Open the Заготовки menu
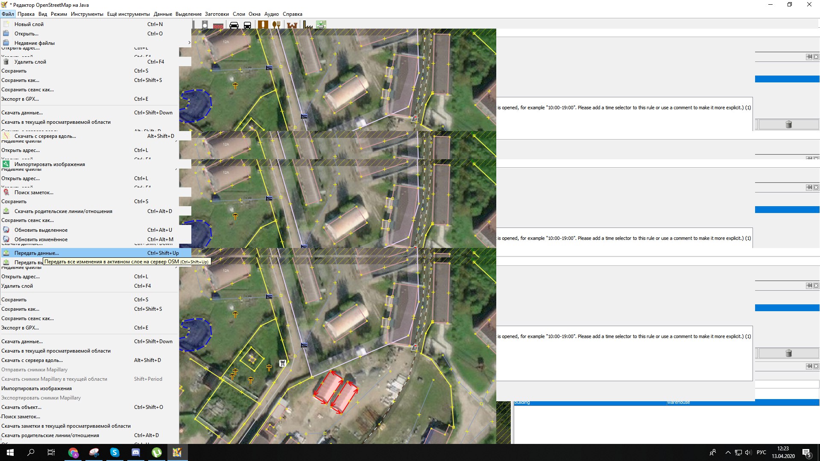 click(217, 14)
